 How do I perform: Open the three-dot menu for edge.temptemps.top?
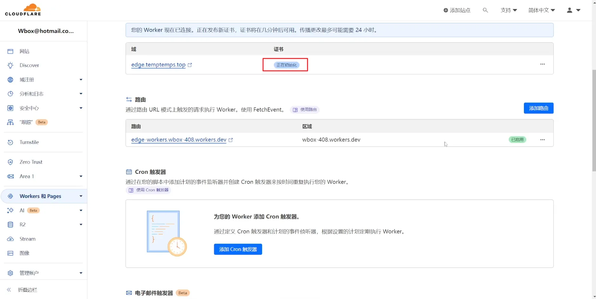pos(542,64)
